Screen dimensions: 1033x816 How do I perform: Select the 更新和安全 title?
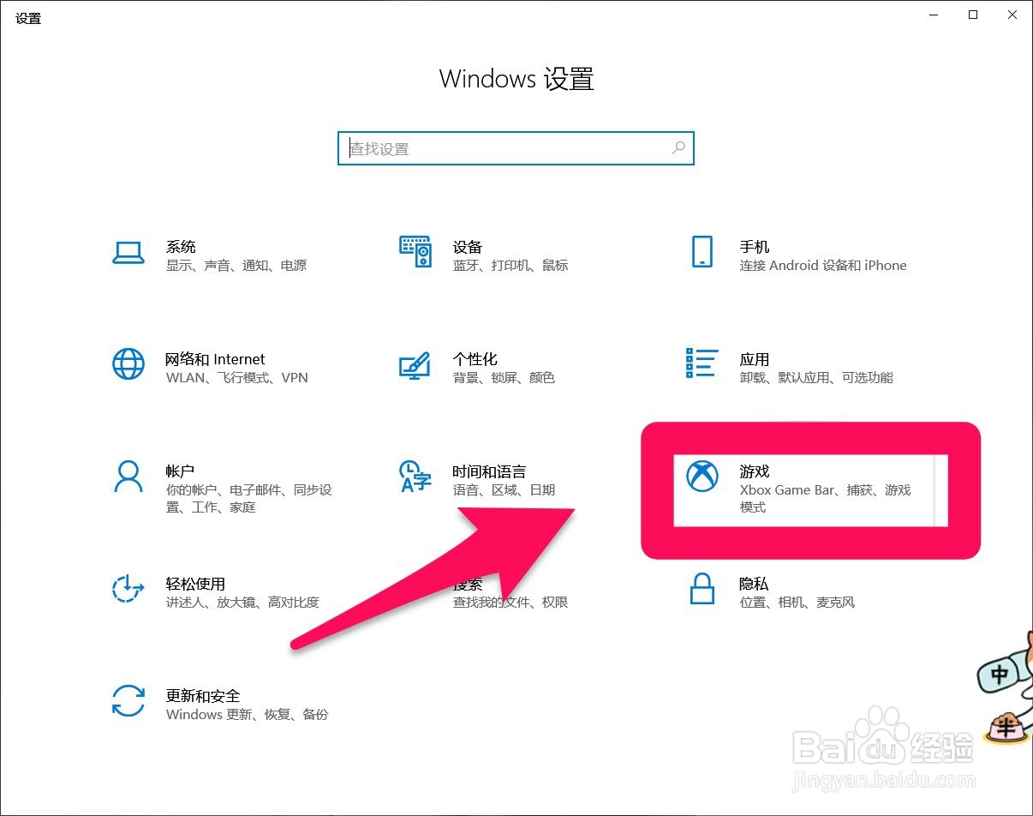click(x=203, y=696)
